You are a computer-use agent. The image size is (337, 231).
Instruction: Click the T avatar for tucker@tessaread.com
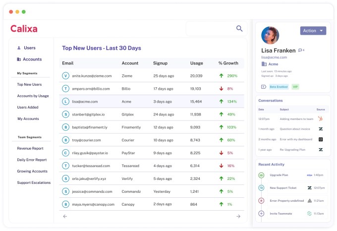(x=65, y=166)
